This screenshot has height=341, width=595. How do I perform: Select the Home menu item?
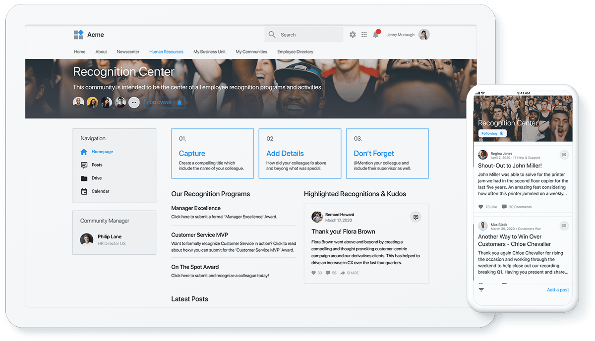point(80,52)
